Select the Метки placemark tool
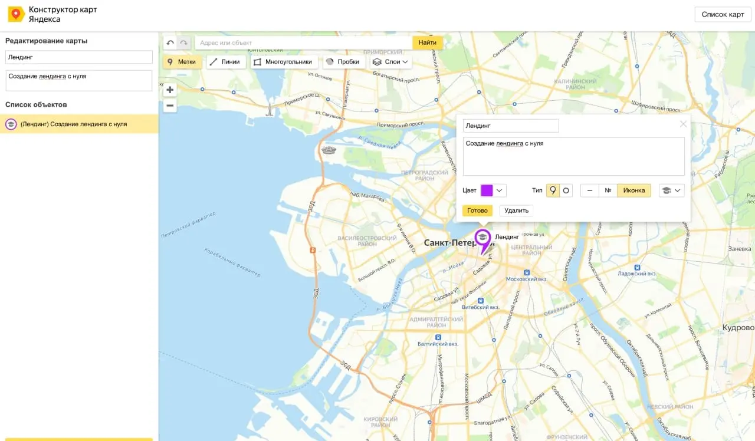755x441 pixels. coord(182,61)
